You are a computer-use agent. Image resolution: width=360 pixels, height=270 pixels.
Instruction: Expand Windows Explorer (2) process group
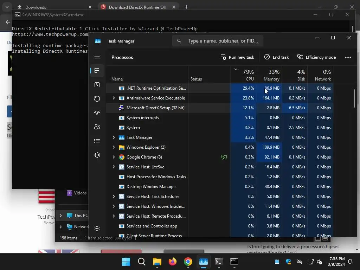[x=114, y=147]
